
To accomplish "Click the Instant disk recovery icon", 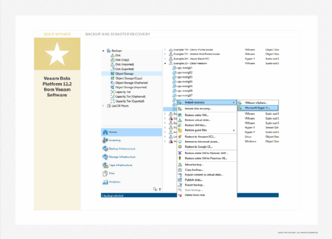I will [x=180, y=109].
